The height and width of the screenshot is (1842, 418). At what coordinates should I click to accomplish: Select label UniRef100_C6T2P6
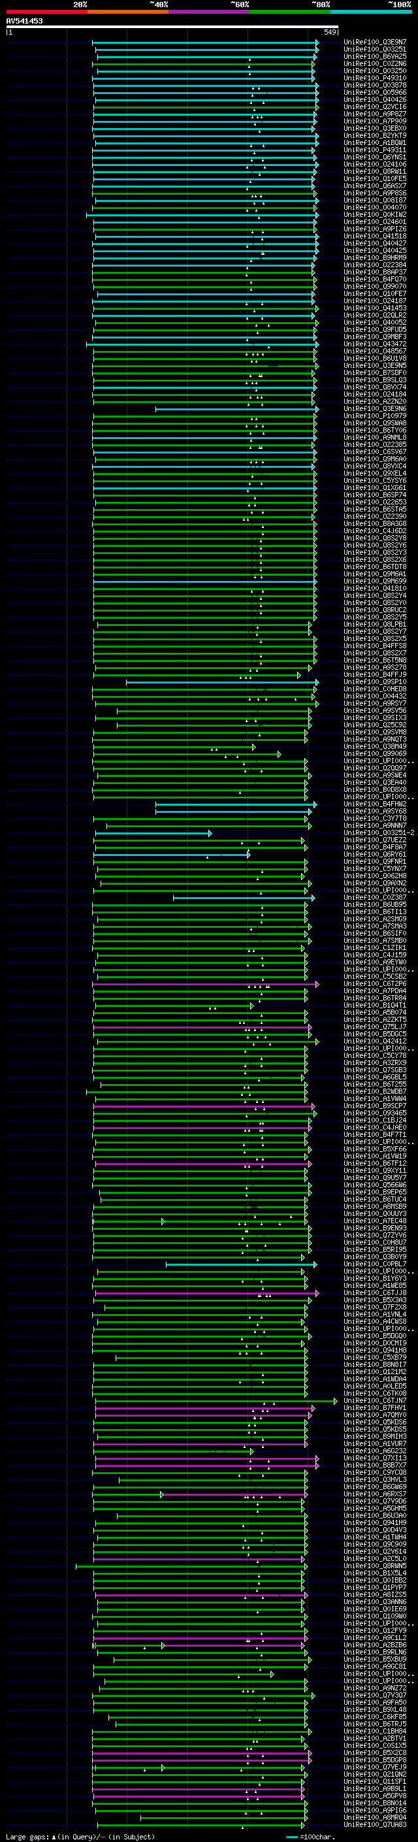pos(375,984)
